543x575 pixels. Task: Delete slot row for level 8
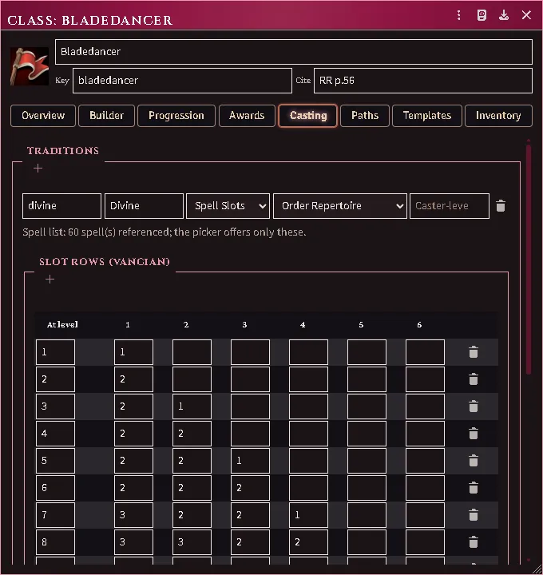tap(474, 542)
